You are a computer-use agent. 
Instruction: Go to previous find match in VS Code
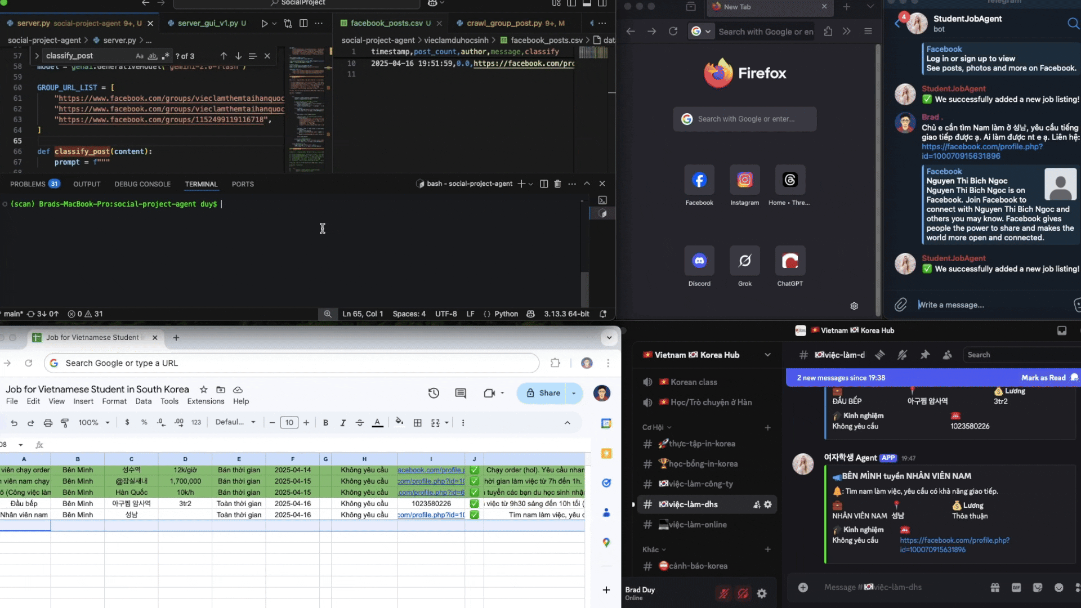[x=224, y=56]
